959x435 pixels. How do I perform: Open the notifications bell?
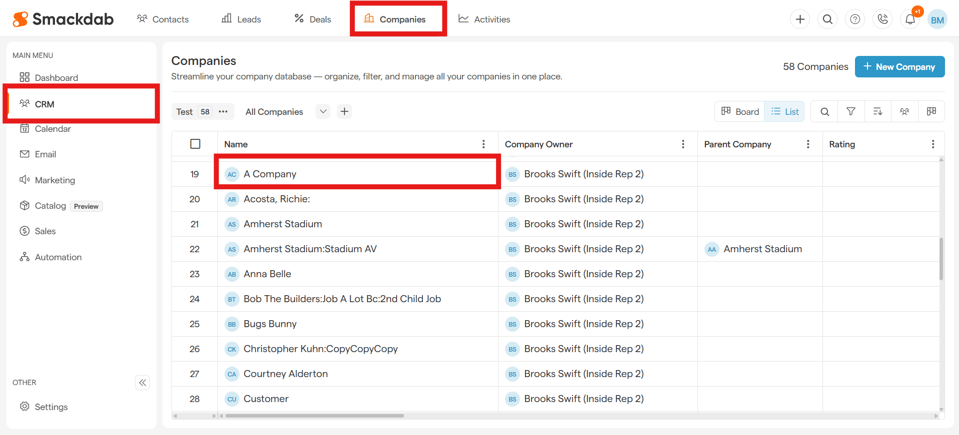pos(910,19)
